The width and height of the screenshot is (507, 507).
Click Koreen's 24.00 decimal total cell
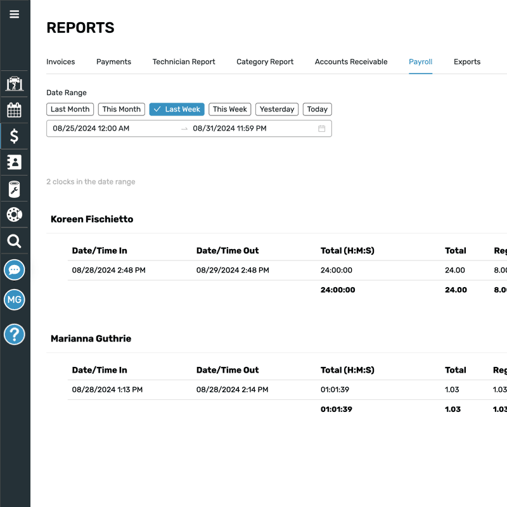click(454, 270)
